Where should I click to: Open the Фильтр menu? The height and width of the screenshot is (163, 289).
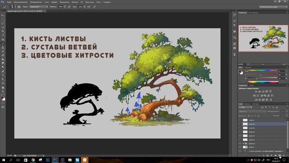pyautogui.click(x=75, y=2)
